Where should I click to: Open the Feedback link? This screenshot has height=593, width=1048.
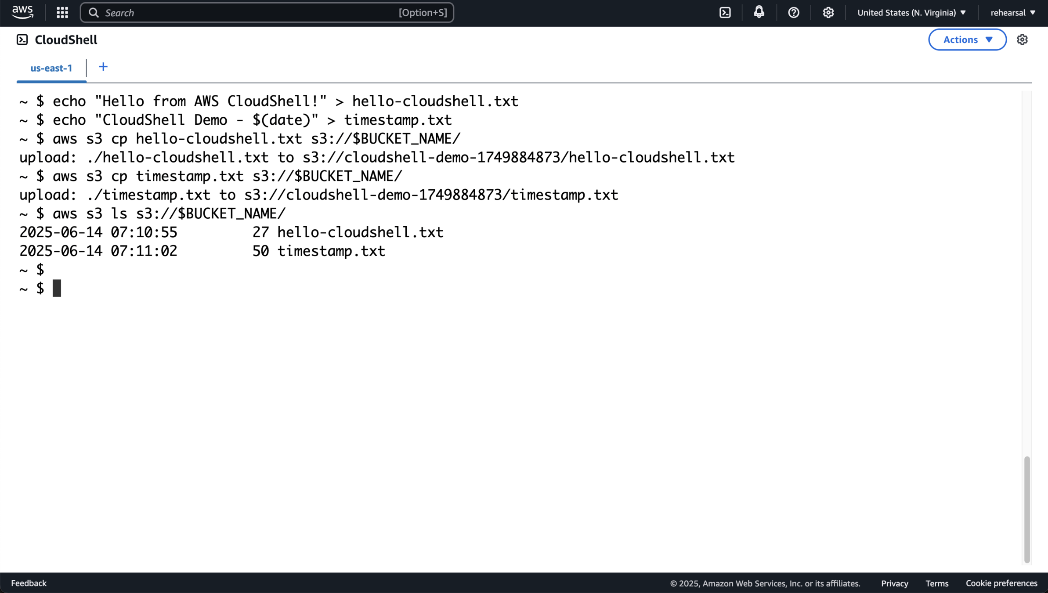[x=29, y=583]
